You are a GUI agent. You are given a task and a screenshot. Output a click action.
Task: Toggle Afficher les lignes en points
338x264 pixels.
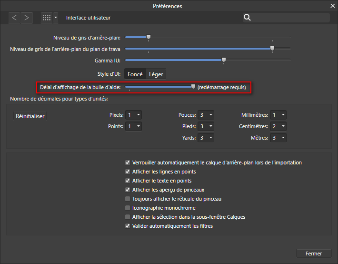(128, 172)
